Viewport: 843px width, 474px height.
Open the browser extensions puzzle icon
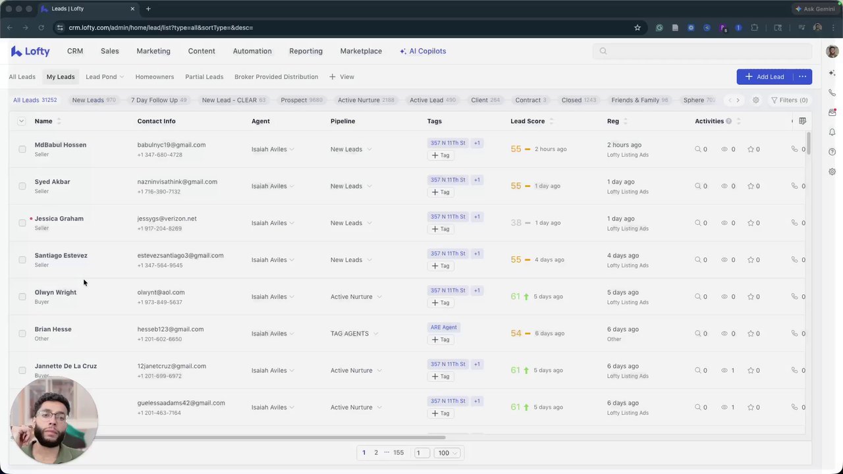tap(755, 28)
